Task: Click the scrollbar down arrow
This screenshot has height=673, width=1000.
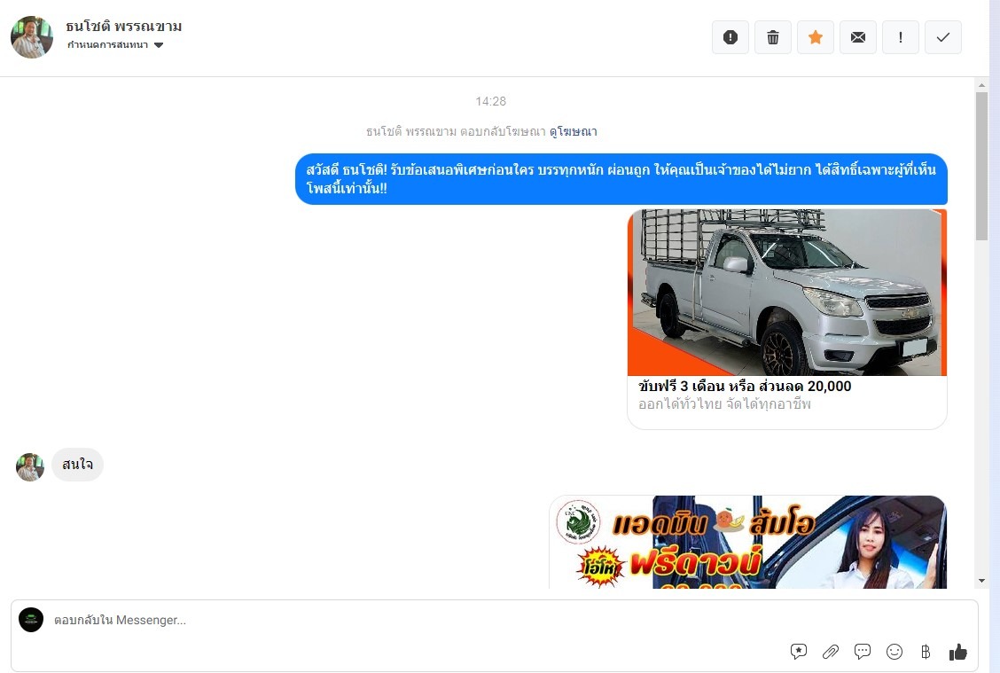Action: (981, 581)
